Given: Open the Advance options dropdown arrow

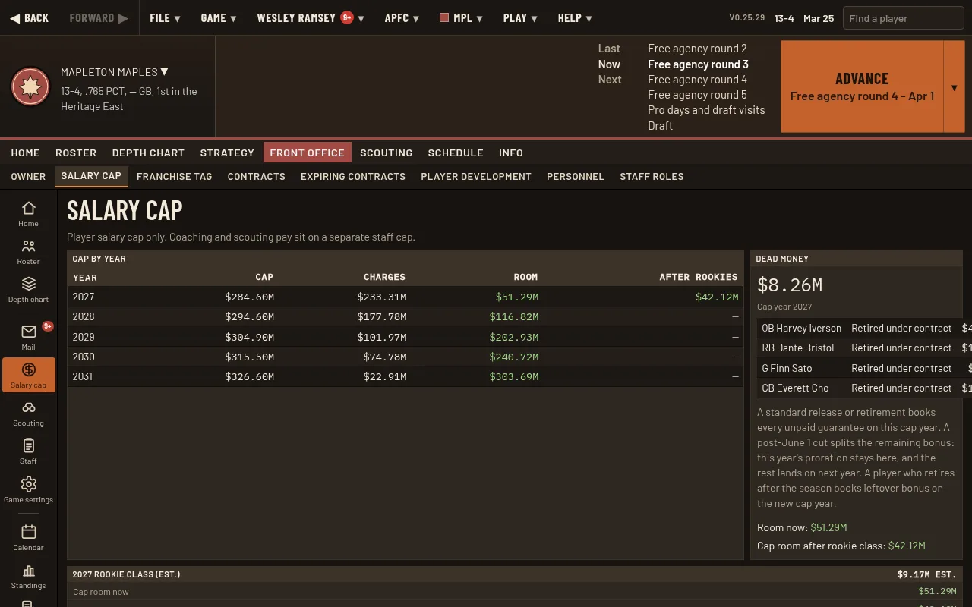Looking at the screenshot, I should click(x=954, y=86).
